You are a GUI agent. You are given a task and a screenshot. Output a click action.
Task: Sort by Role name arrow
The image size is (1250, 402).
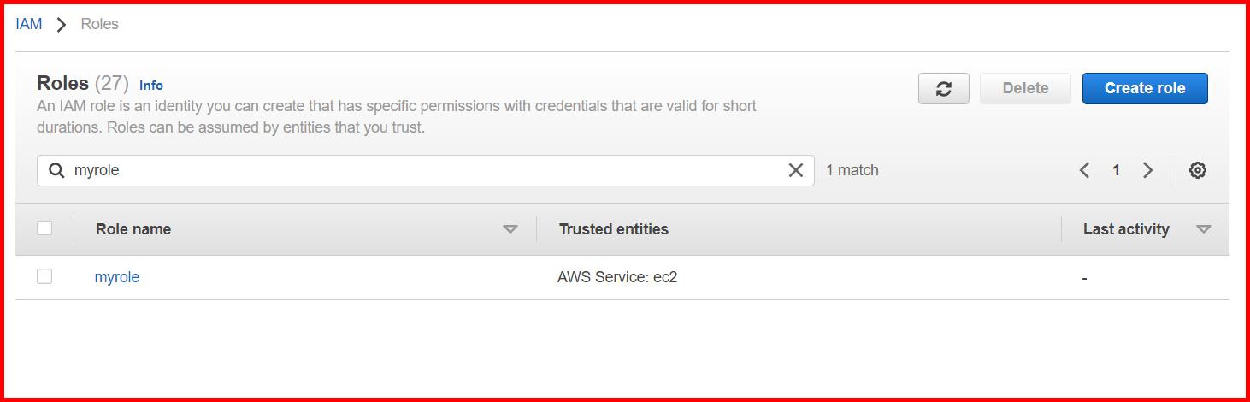510,229
